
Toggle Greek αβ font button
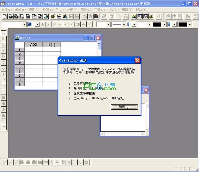click(78, 24)
